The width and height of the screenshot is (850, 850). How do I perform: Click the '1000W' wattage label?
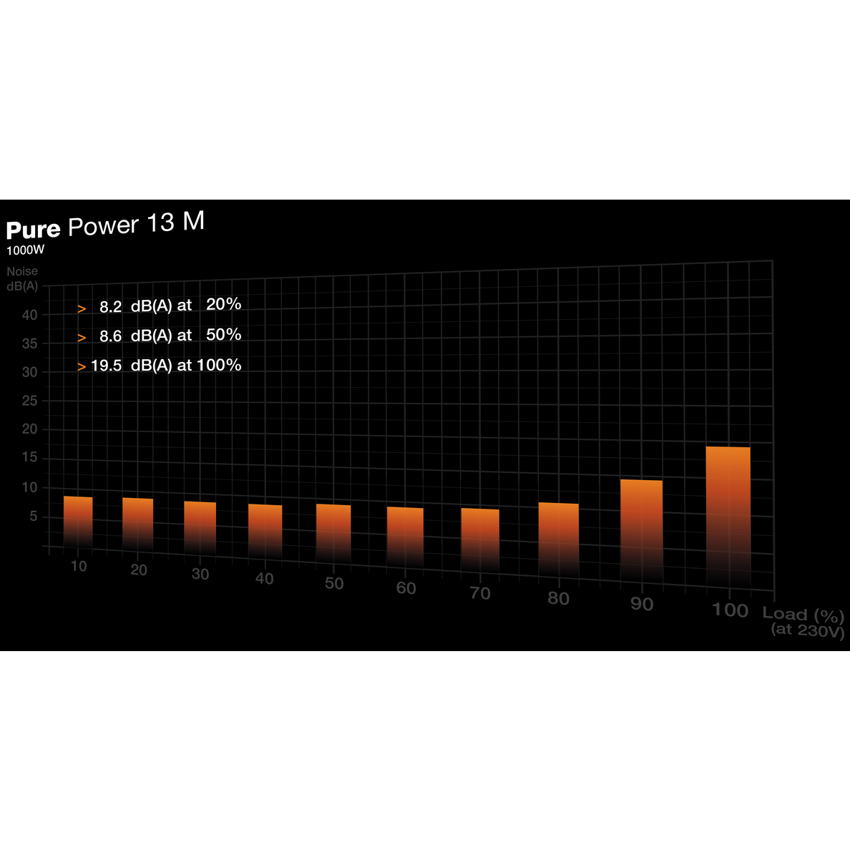26,250
